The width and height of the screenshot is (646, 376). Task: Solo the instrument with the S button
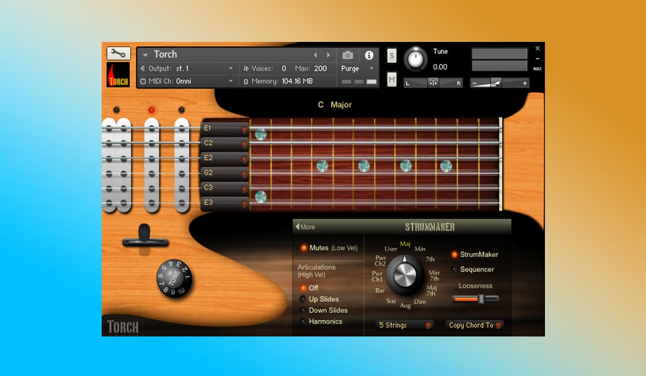391,55
